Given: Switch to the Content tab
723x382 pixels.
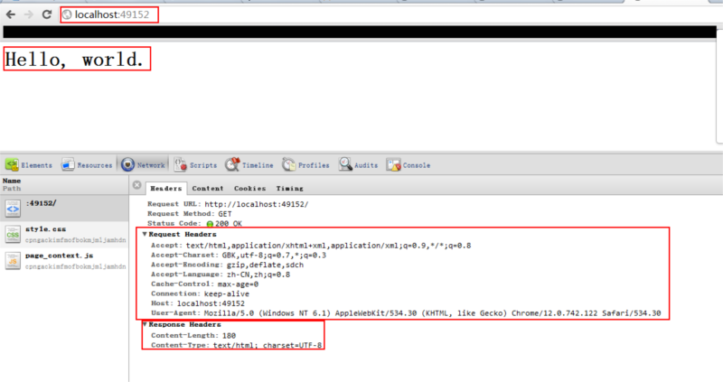Looking at the screenshot, I should pyautogui.click(x=208, y=189).
